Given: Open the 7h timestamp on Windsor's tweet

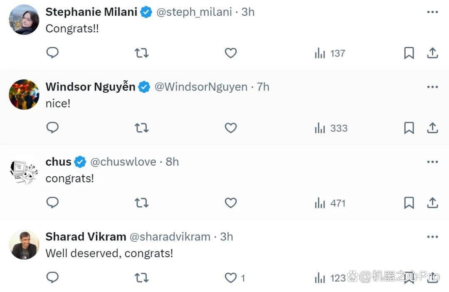Looking at the screenshot, I should click(x=263, y=87).
